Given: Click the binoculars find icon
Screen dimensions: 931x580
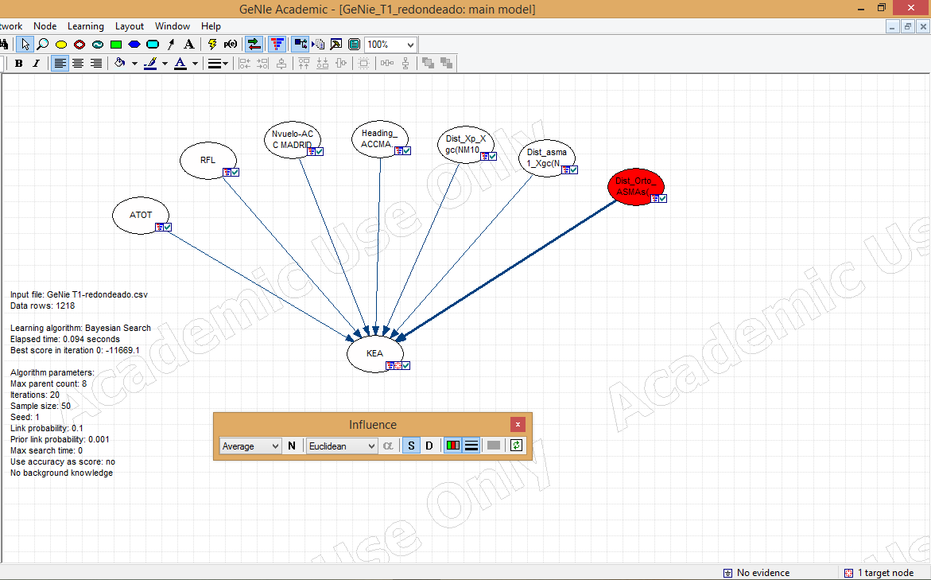Looking at the screenshot, I should [x=3, y=45].
